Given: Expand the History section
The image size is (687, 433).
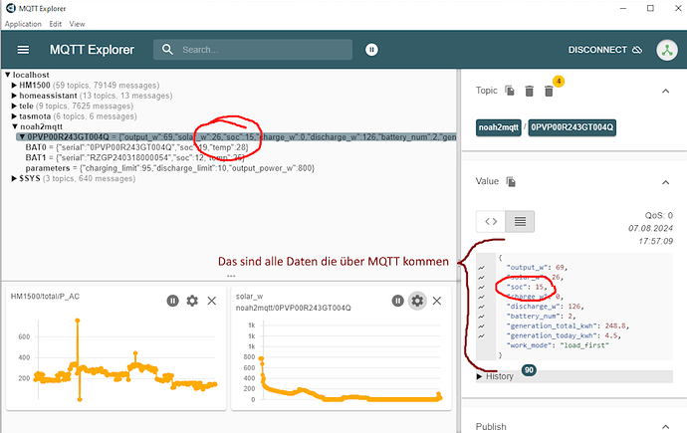Looking at the screenshot, I should [573, 376].
